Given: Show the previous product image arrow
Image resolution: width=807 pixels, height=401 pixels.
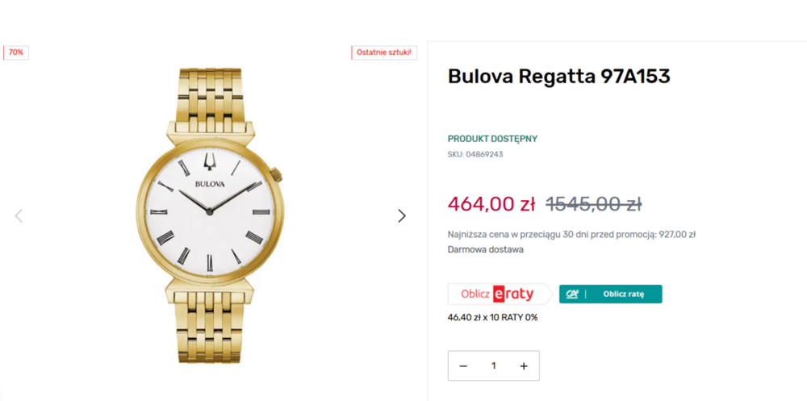Looking at the screenshot, I should tap(19, 215).
